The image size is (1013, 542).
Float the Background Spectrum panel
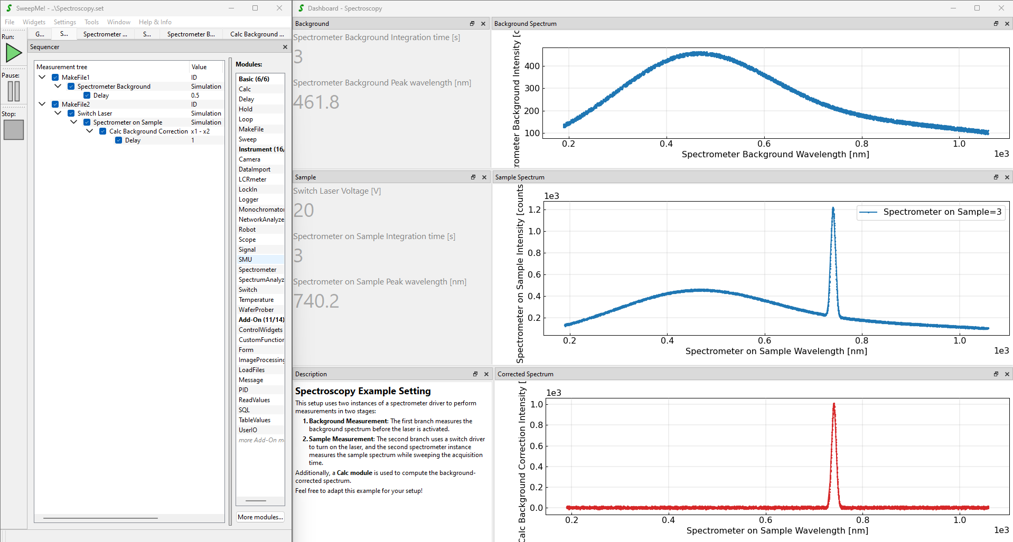(x=996, y=24)
